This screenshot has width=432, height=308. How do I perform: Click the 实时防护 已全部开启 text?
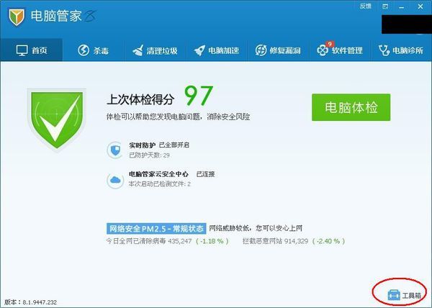point(159,145)
